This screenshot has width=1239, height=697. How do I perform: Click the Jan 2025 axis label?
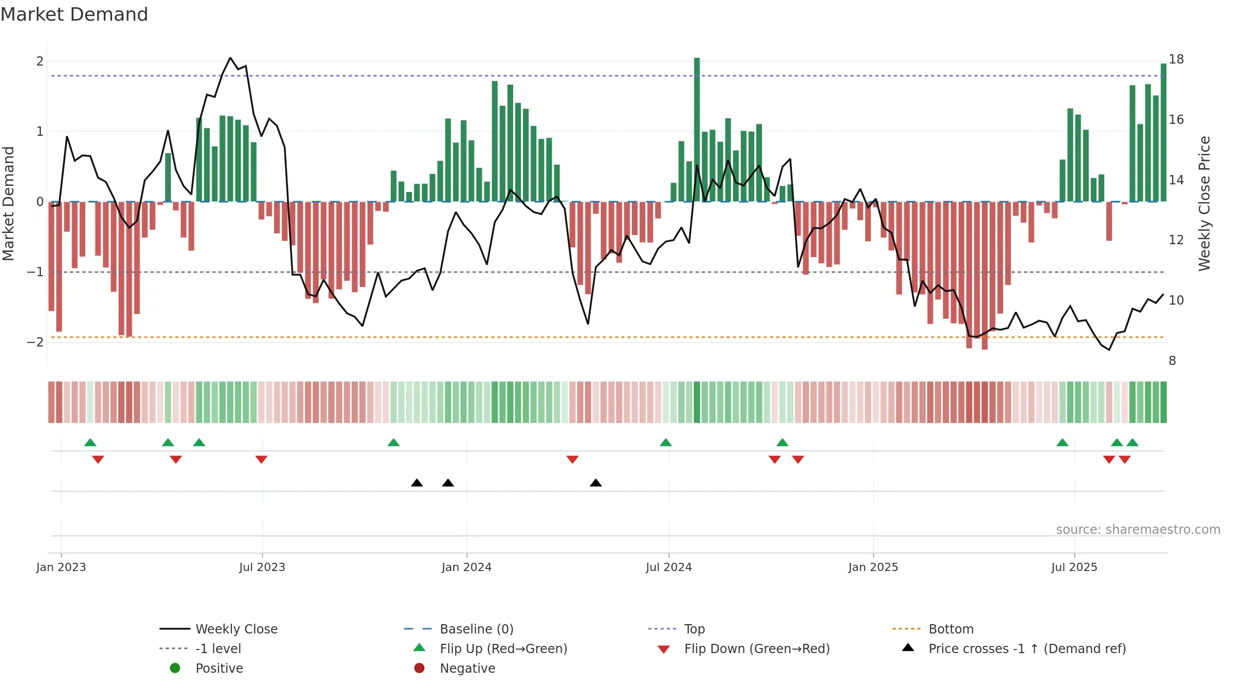click(873, 567)
